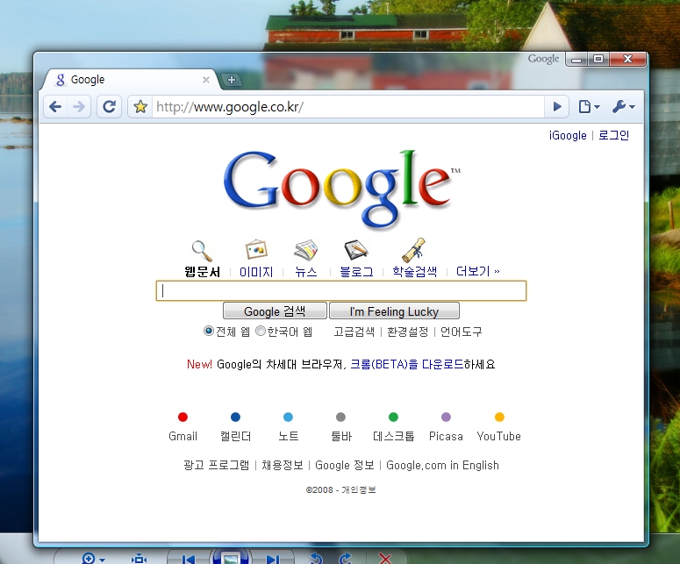Click the photo viewer rotate counterclockwise icon
This screenshot has width=680, height=564.
coord(317,559)
